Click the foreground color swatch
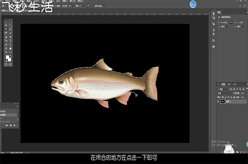Viewport: 248px width, 164px height. tap(7, 57)
